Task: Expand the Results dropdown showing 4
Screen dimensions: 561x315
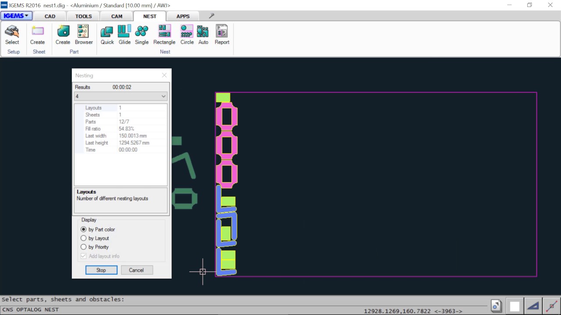Action: 121,96
